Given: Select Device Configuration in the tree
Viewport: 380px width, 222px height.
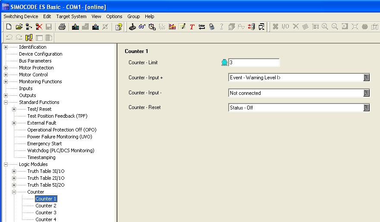Looking at the screenshot, I should pyautogui.click(x=41, y=54).
